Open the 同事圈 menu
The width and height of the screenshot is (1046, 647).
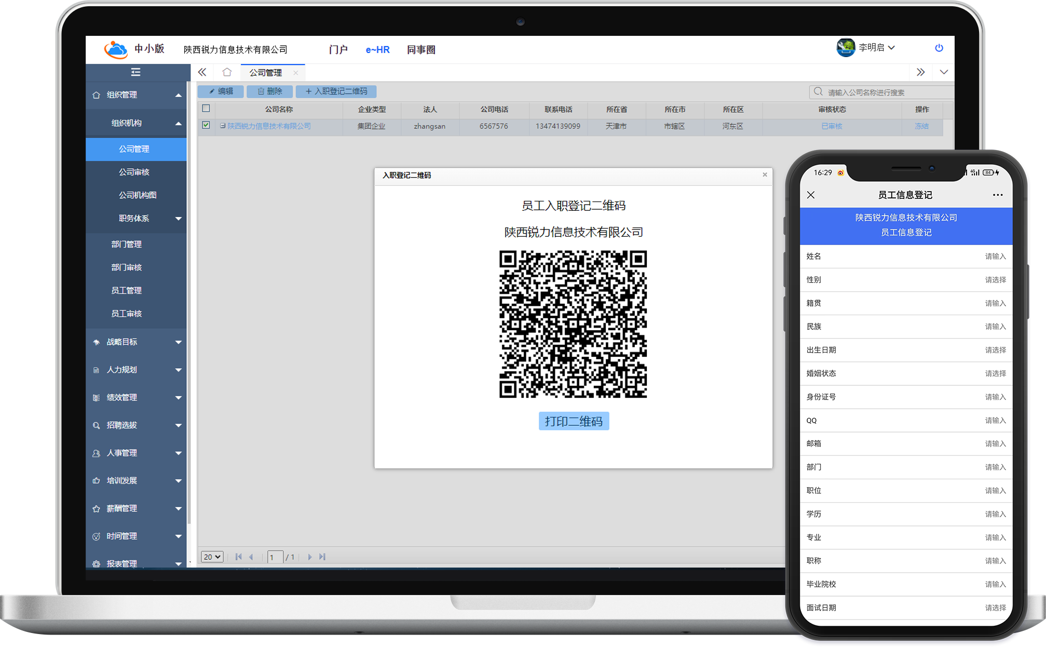click(x=421, y=49)
